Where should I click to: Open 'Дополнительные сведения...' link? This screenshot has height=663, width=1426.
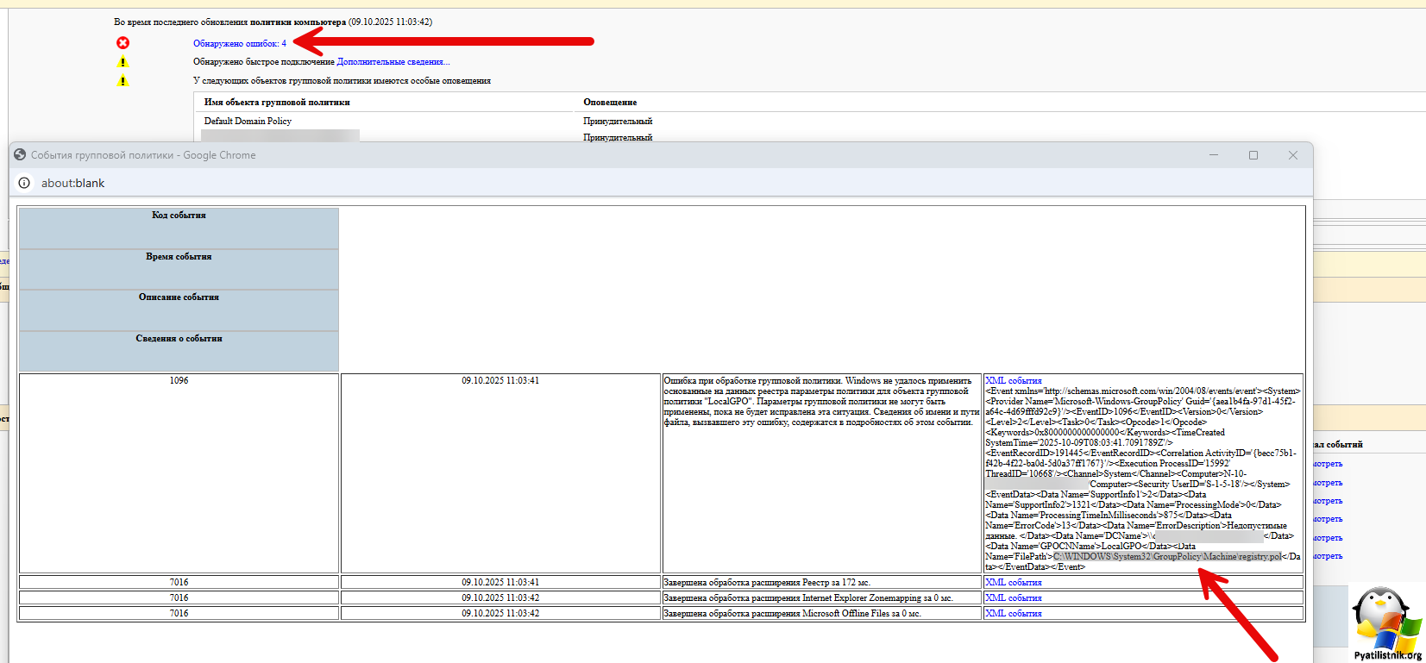(x=393, y=62)
